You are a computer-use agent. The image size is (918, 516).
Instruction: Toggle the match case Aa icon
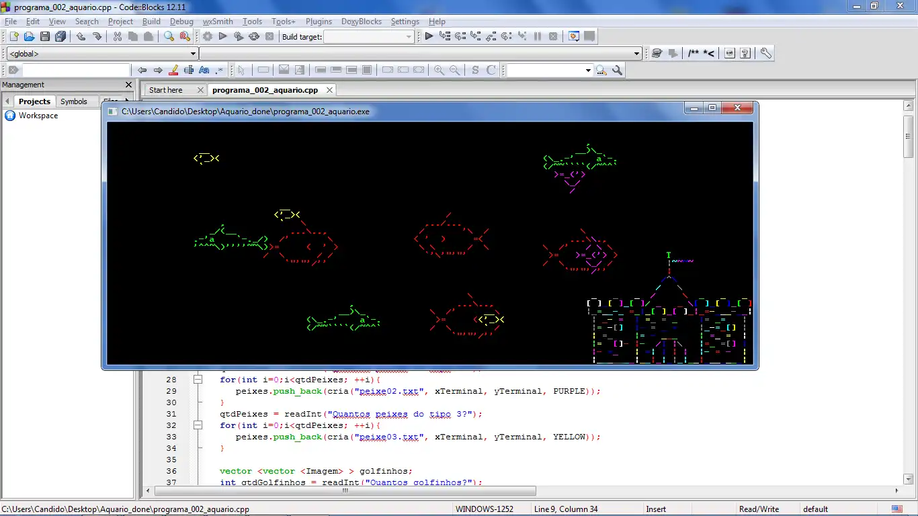[x=204, y=70]
